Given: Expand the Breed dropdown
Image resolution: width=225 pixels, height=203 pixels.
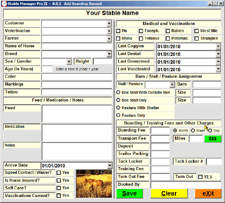Looking at the screenshot, I should 109,54.
